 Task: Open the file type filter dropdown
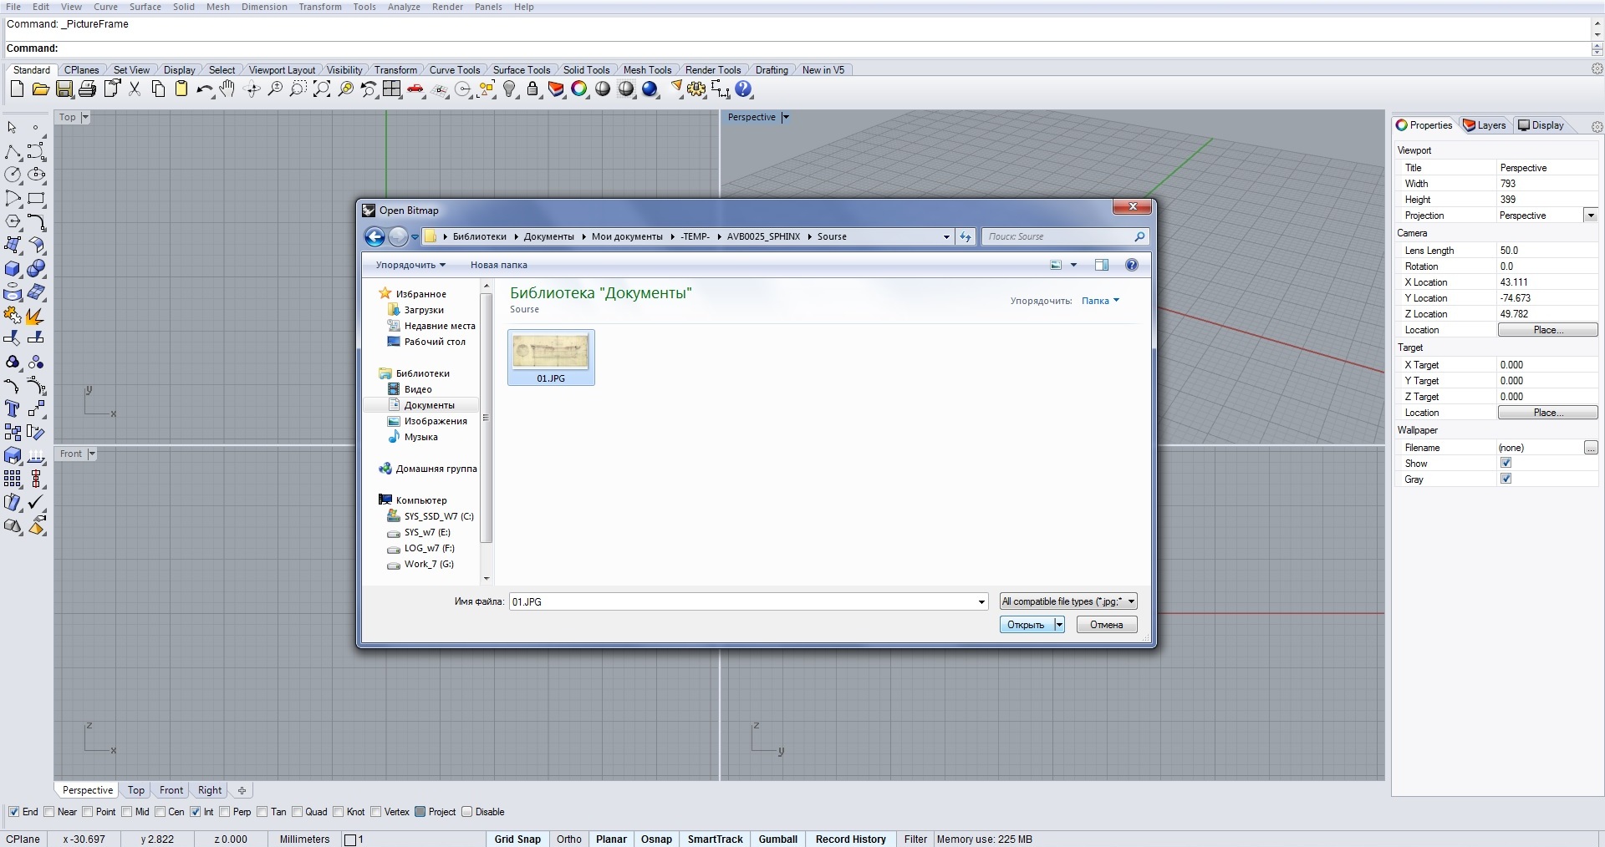pos(1068,601)
